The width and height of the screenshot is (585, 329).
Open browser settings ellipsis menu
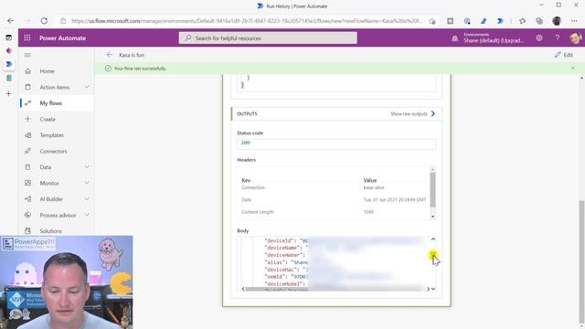pyautogui.click(x=574, y=21)
